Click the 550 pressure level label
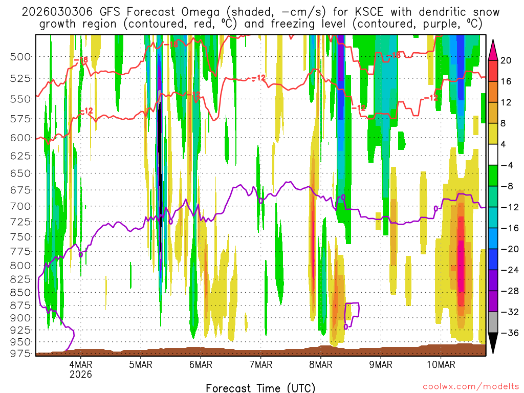Viewport: 524px width, 393px height. tap(20, 99)
